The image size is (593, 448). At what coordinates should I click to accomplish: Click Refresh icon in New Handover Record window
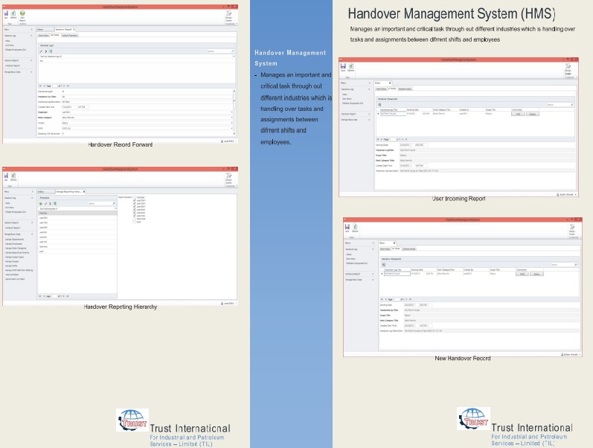point(355,229)
